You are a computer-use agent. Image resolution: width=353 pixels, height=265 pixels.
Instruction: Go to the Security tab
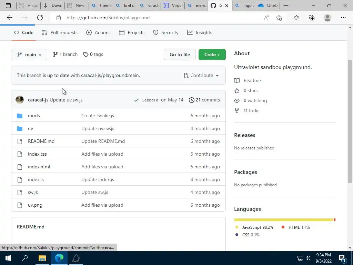pyautogui.click(x=166, y=32)
